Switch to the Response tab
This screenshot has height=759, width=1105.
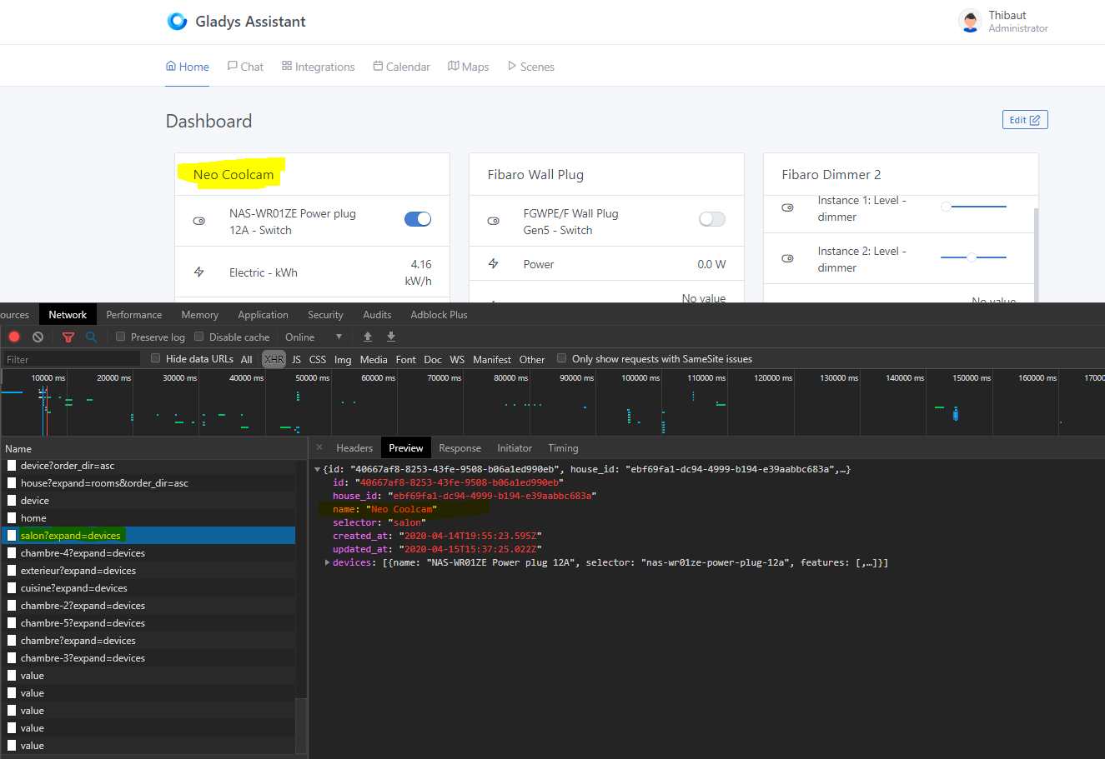460,447
